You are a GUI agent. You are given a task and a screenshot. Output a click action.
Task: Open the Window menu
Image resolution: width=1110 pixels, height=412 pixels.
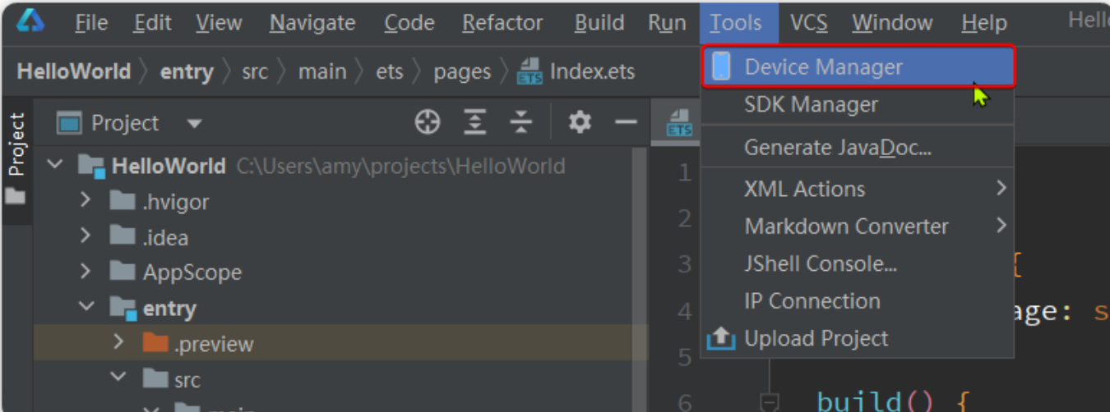click(892, 23)
